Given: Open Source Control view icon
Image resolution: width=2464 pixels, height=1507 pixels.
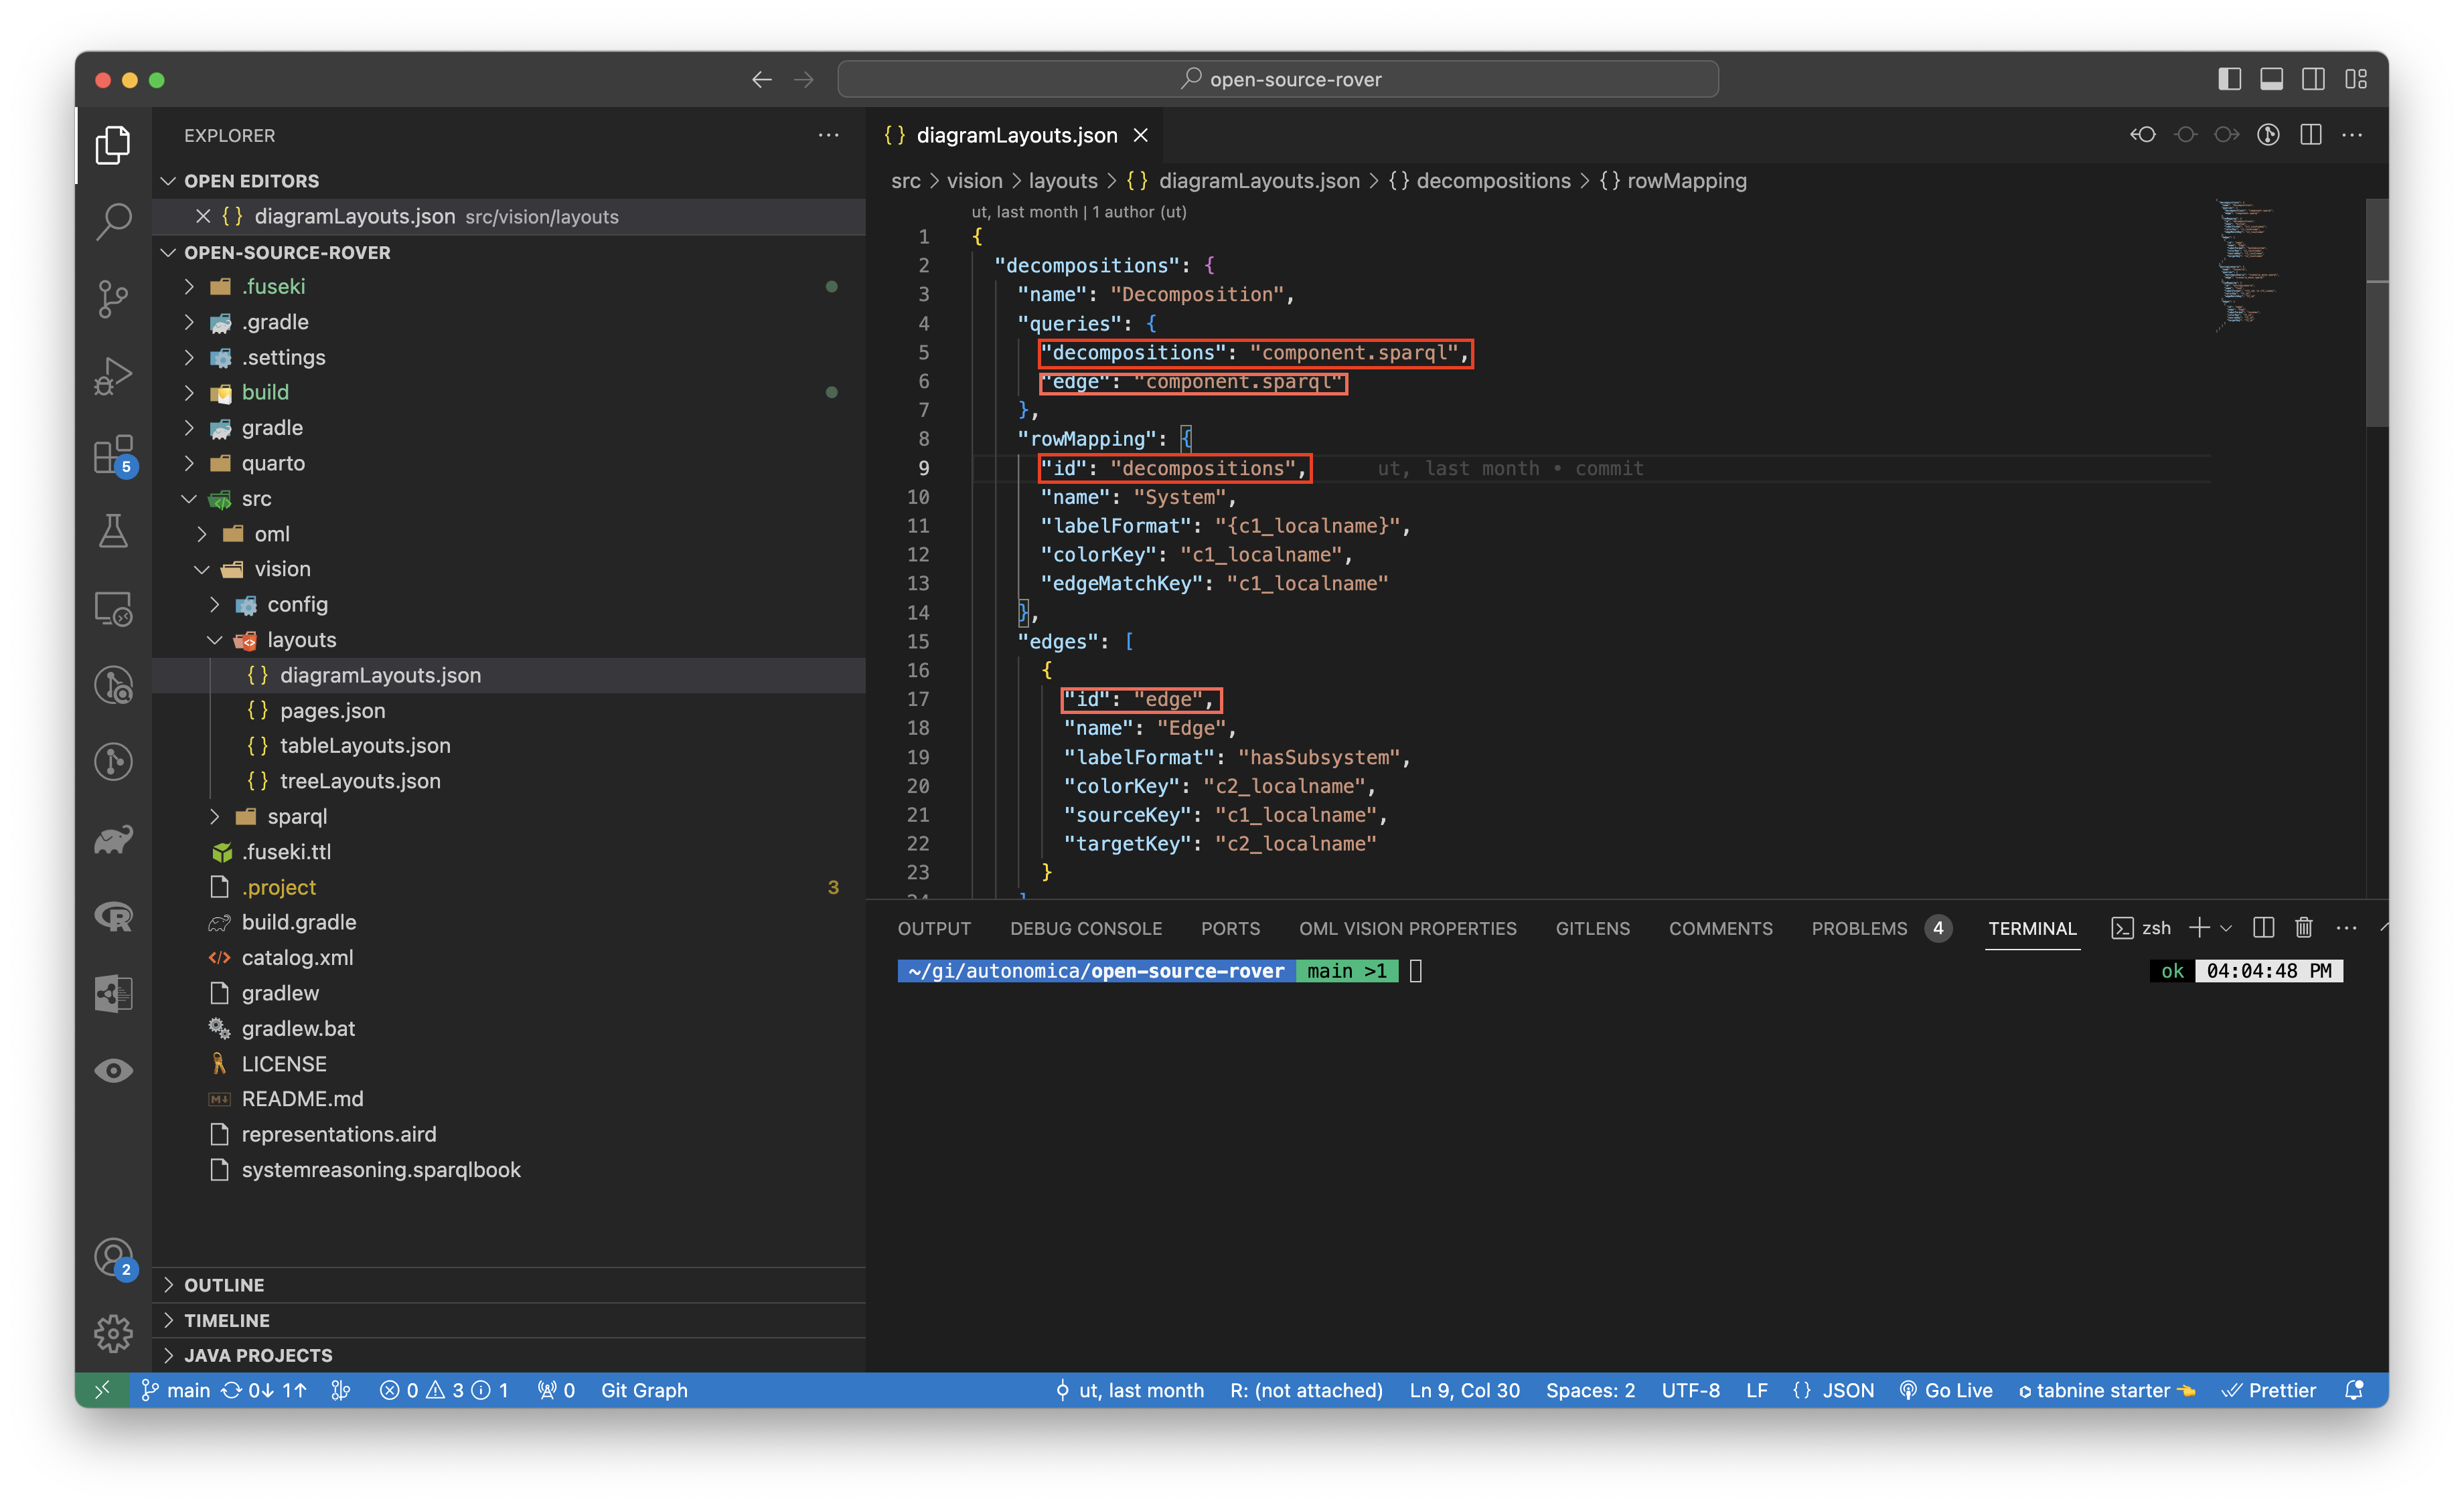Looking at the screenshot, I should click(113, 299).
